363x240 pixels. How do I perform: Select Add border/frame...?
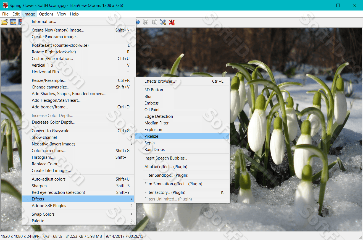(x=79, y=107)
